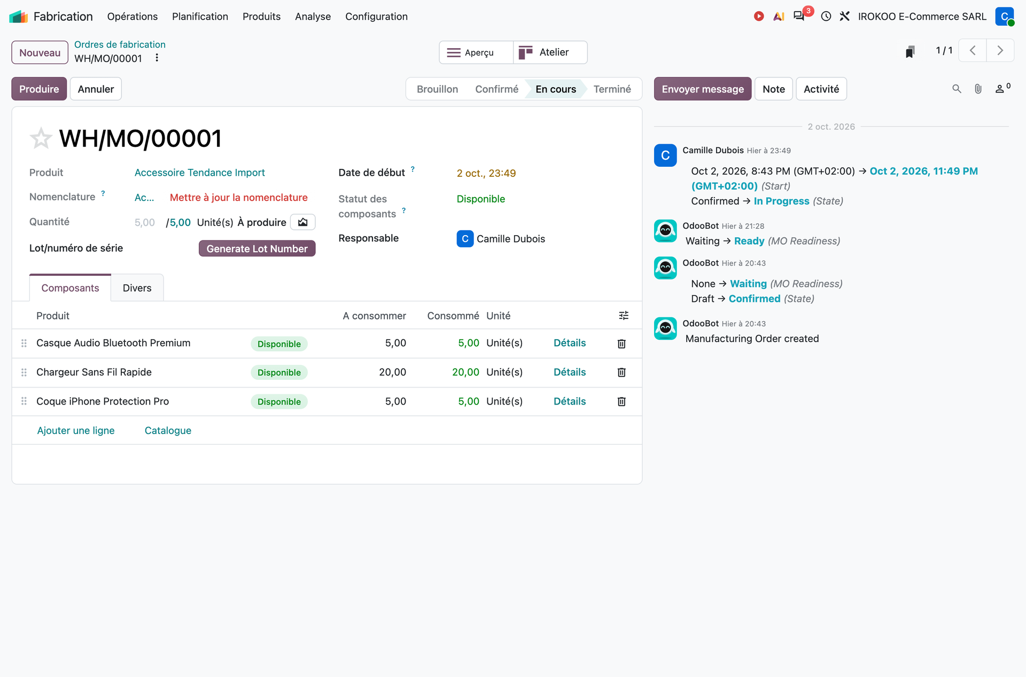The image size is (1026, 677).
Task: Open followers icon showing 0
Action: (1002, 88)
